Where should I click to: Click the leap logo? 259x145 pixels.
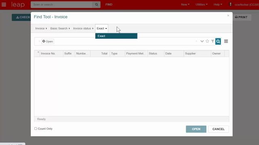pyautogui.click(x=18, y=4)
